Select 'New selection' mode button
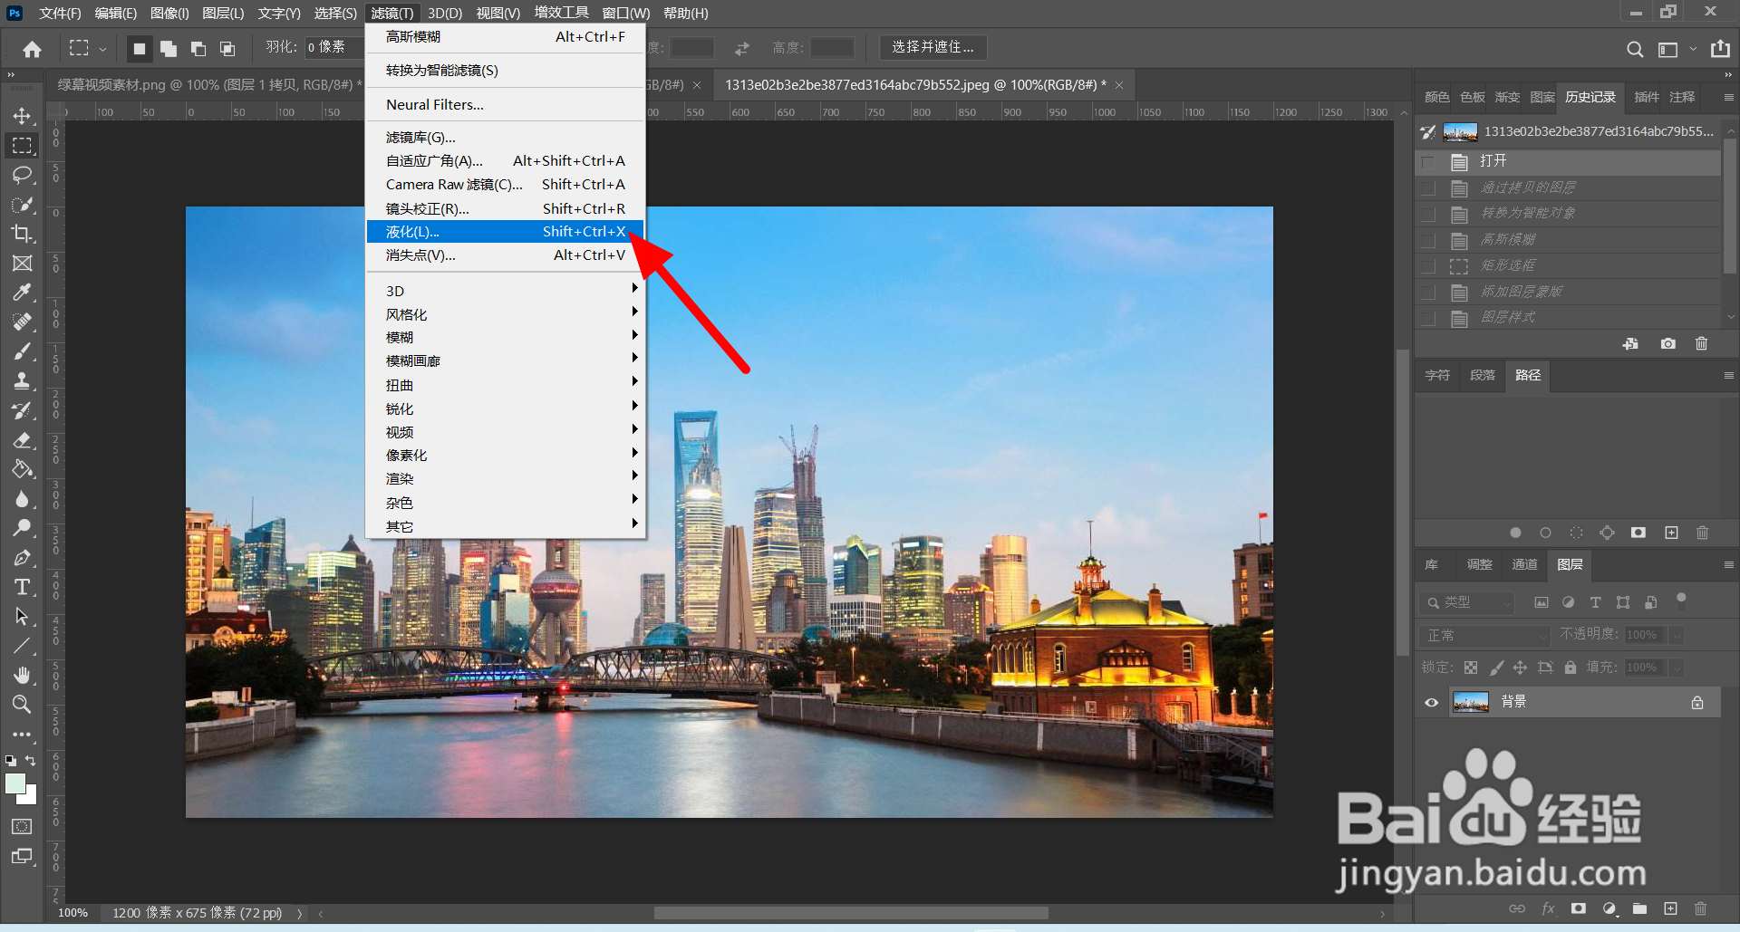This screenshot has height=932, width=1740. click(x=139, y=49)
